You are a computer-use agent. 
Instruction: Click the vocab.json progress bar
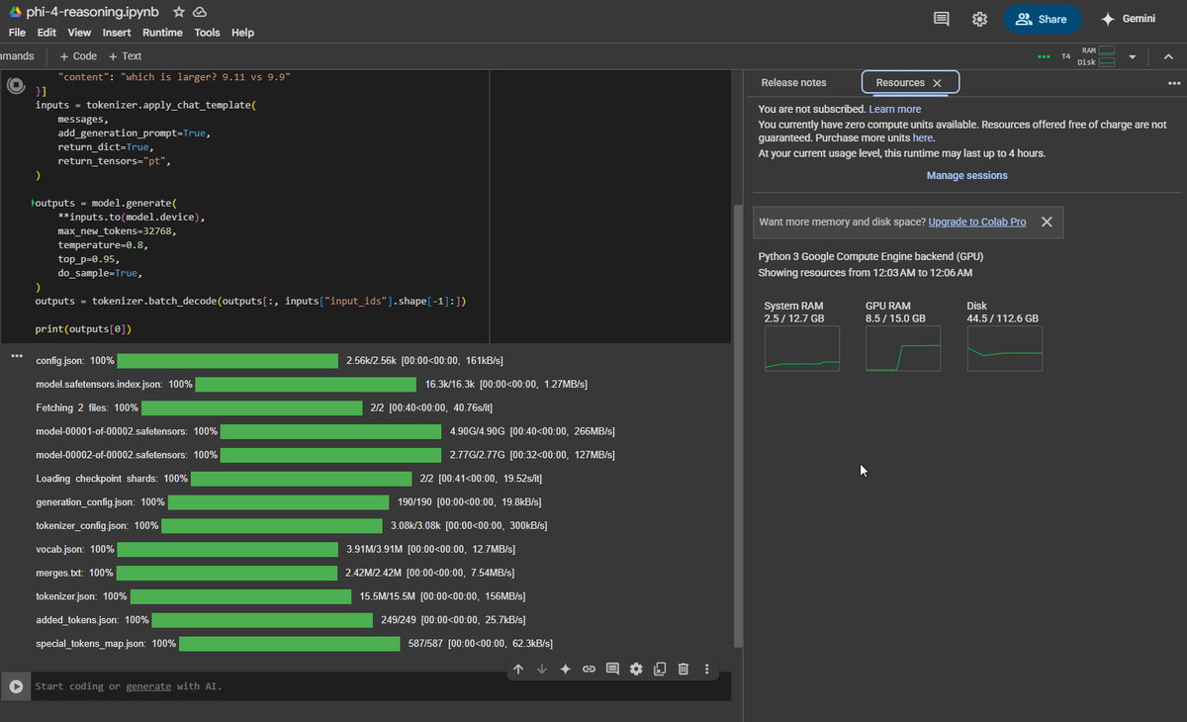[228, 549]
